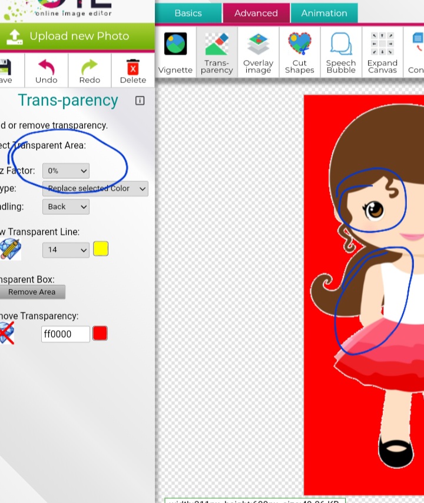Select the draw transparent line pencil
This screenshot has height=503, width=424.
10,249
